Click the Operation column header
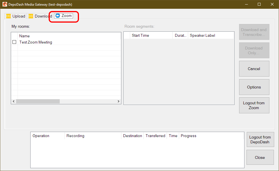This screenshot has width=279, height=171. pos(48,136)
